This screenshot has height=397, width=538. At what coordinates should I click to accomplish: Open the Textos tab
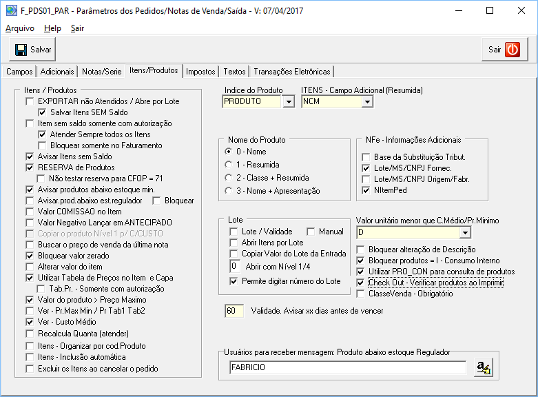pos(234,72)
